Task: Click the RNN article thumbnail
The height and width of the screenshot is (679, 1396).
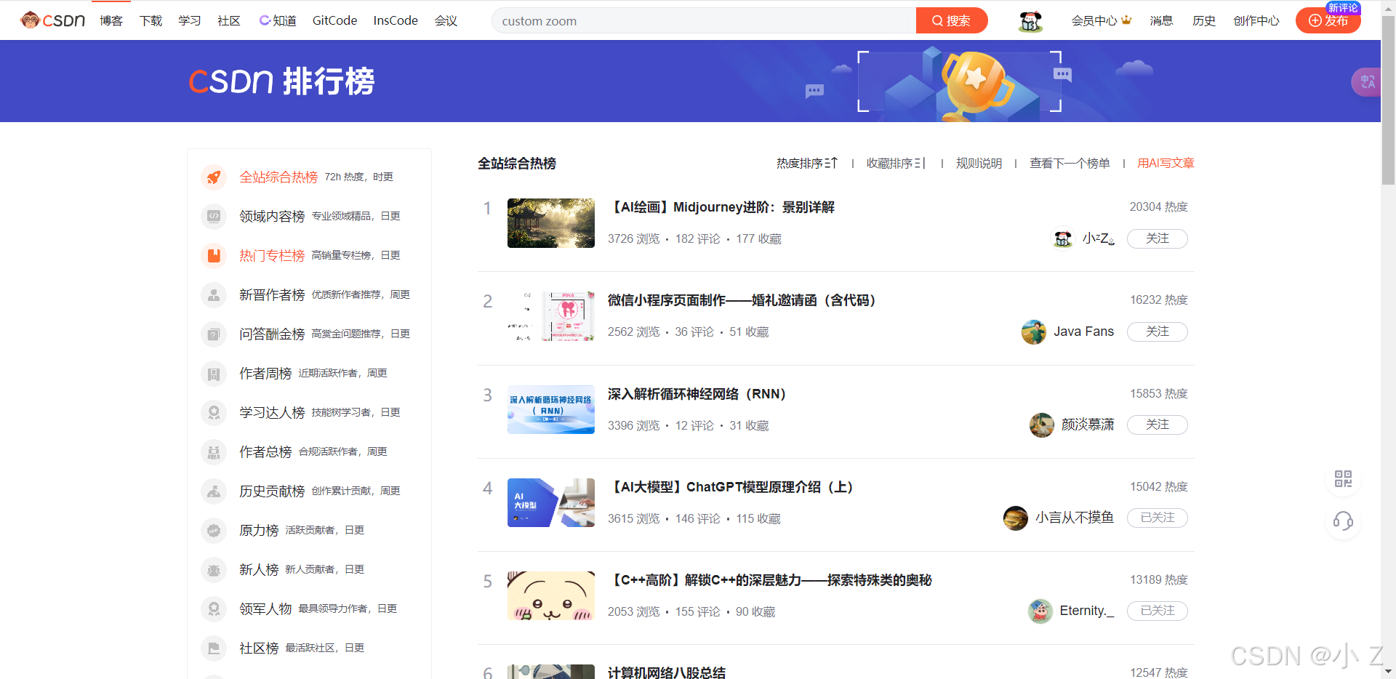Action: (551, 409)
